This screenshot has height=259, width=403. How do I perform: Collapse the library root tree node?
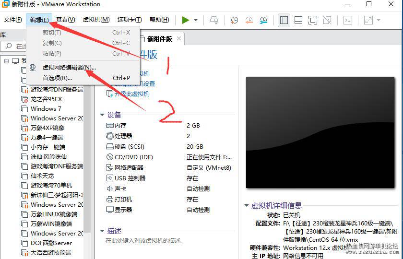pos(6,61)
